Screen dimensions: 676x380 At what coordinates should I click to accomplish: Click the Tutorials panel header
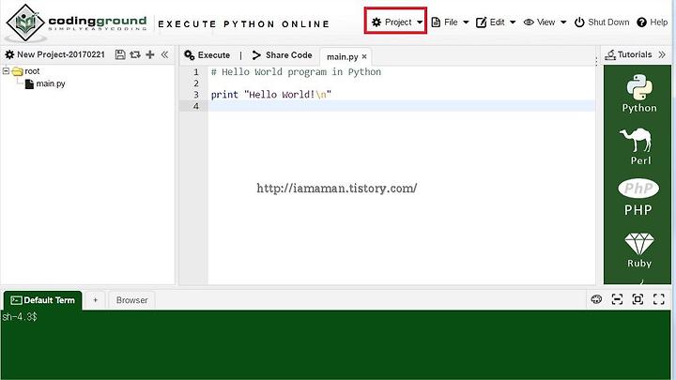pos(628,54)
